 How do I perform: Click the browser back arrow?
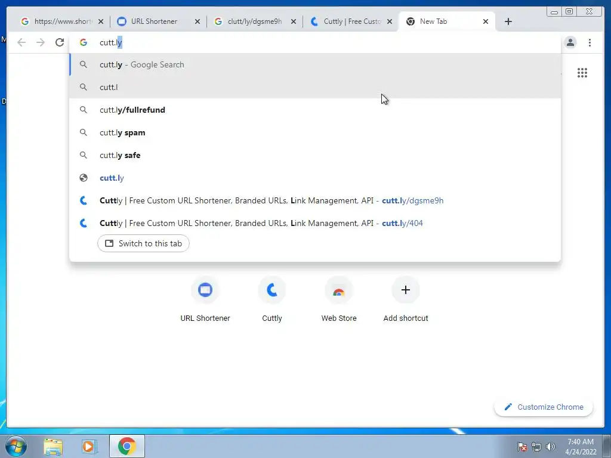pyautogui.click(x=21, y=42)
